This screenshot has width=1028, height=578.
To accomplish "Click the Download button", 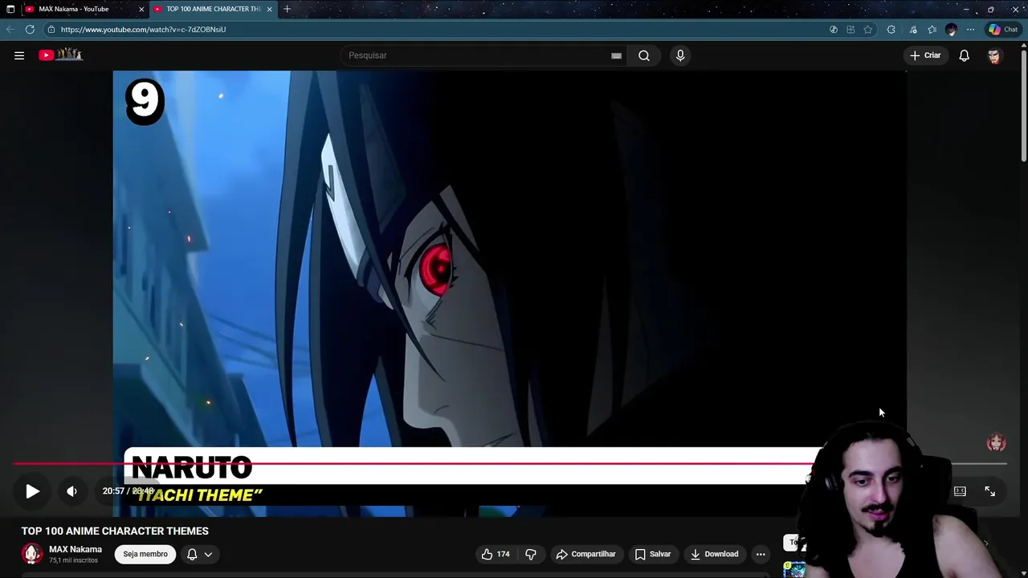I will 714,554.
